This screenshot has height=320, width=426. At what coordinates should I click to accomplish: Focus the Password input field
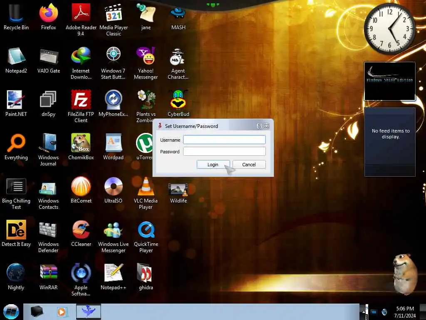tap(224, 151)
